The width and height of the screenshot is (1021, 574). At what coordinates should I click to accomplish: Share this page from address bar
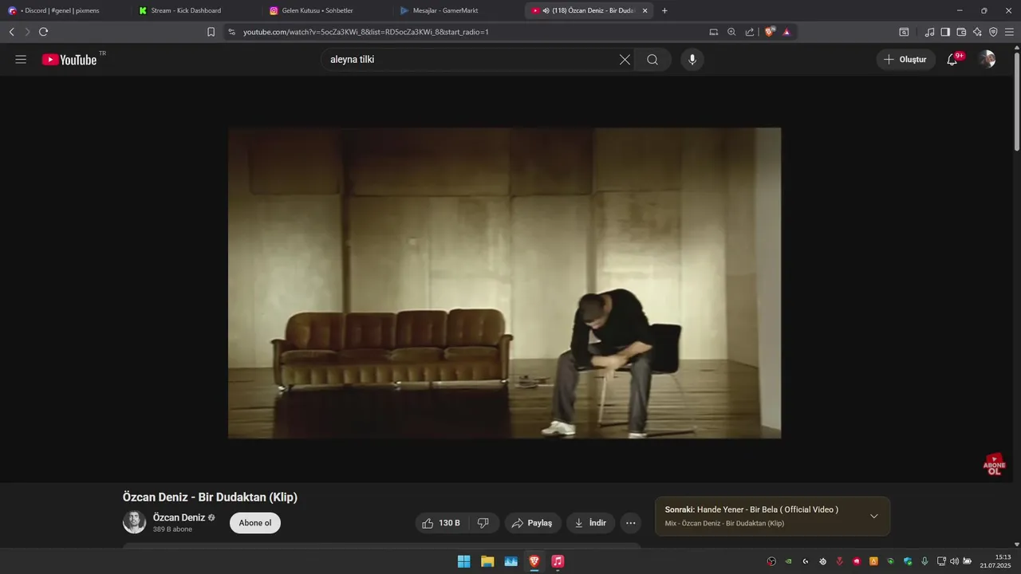point(750,32)
